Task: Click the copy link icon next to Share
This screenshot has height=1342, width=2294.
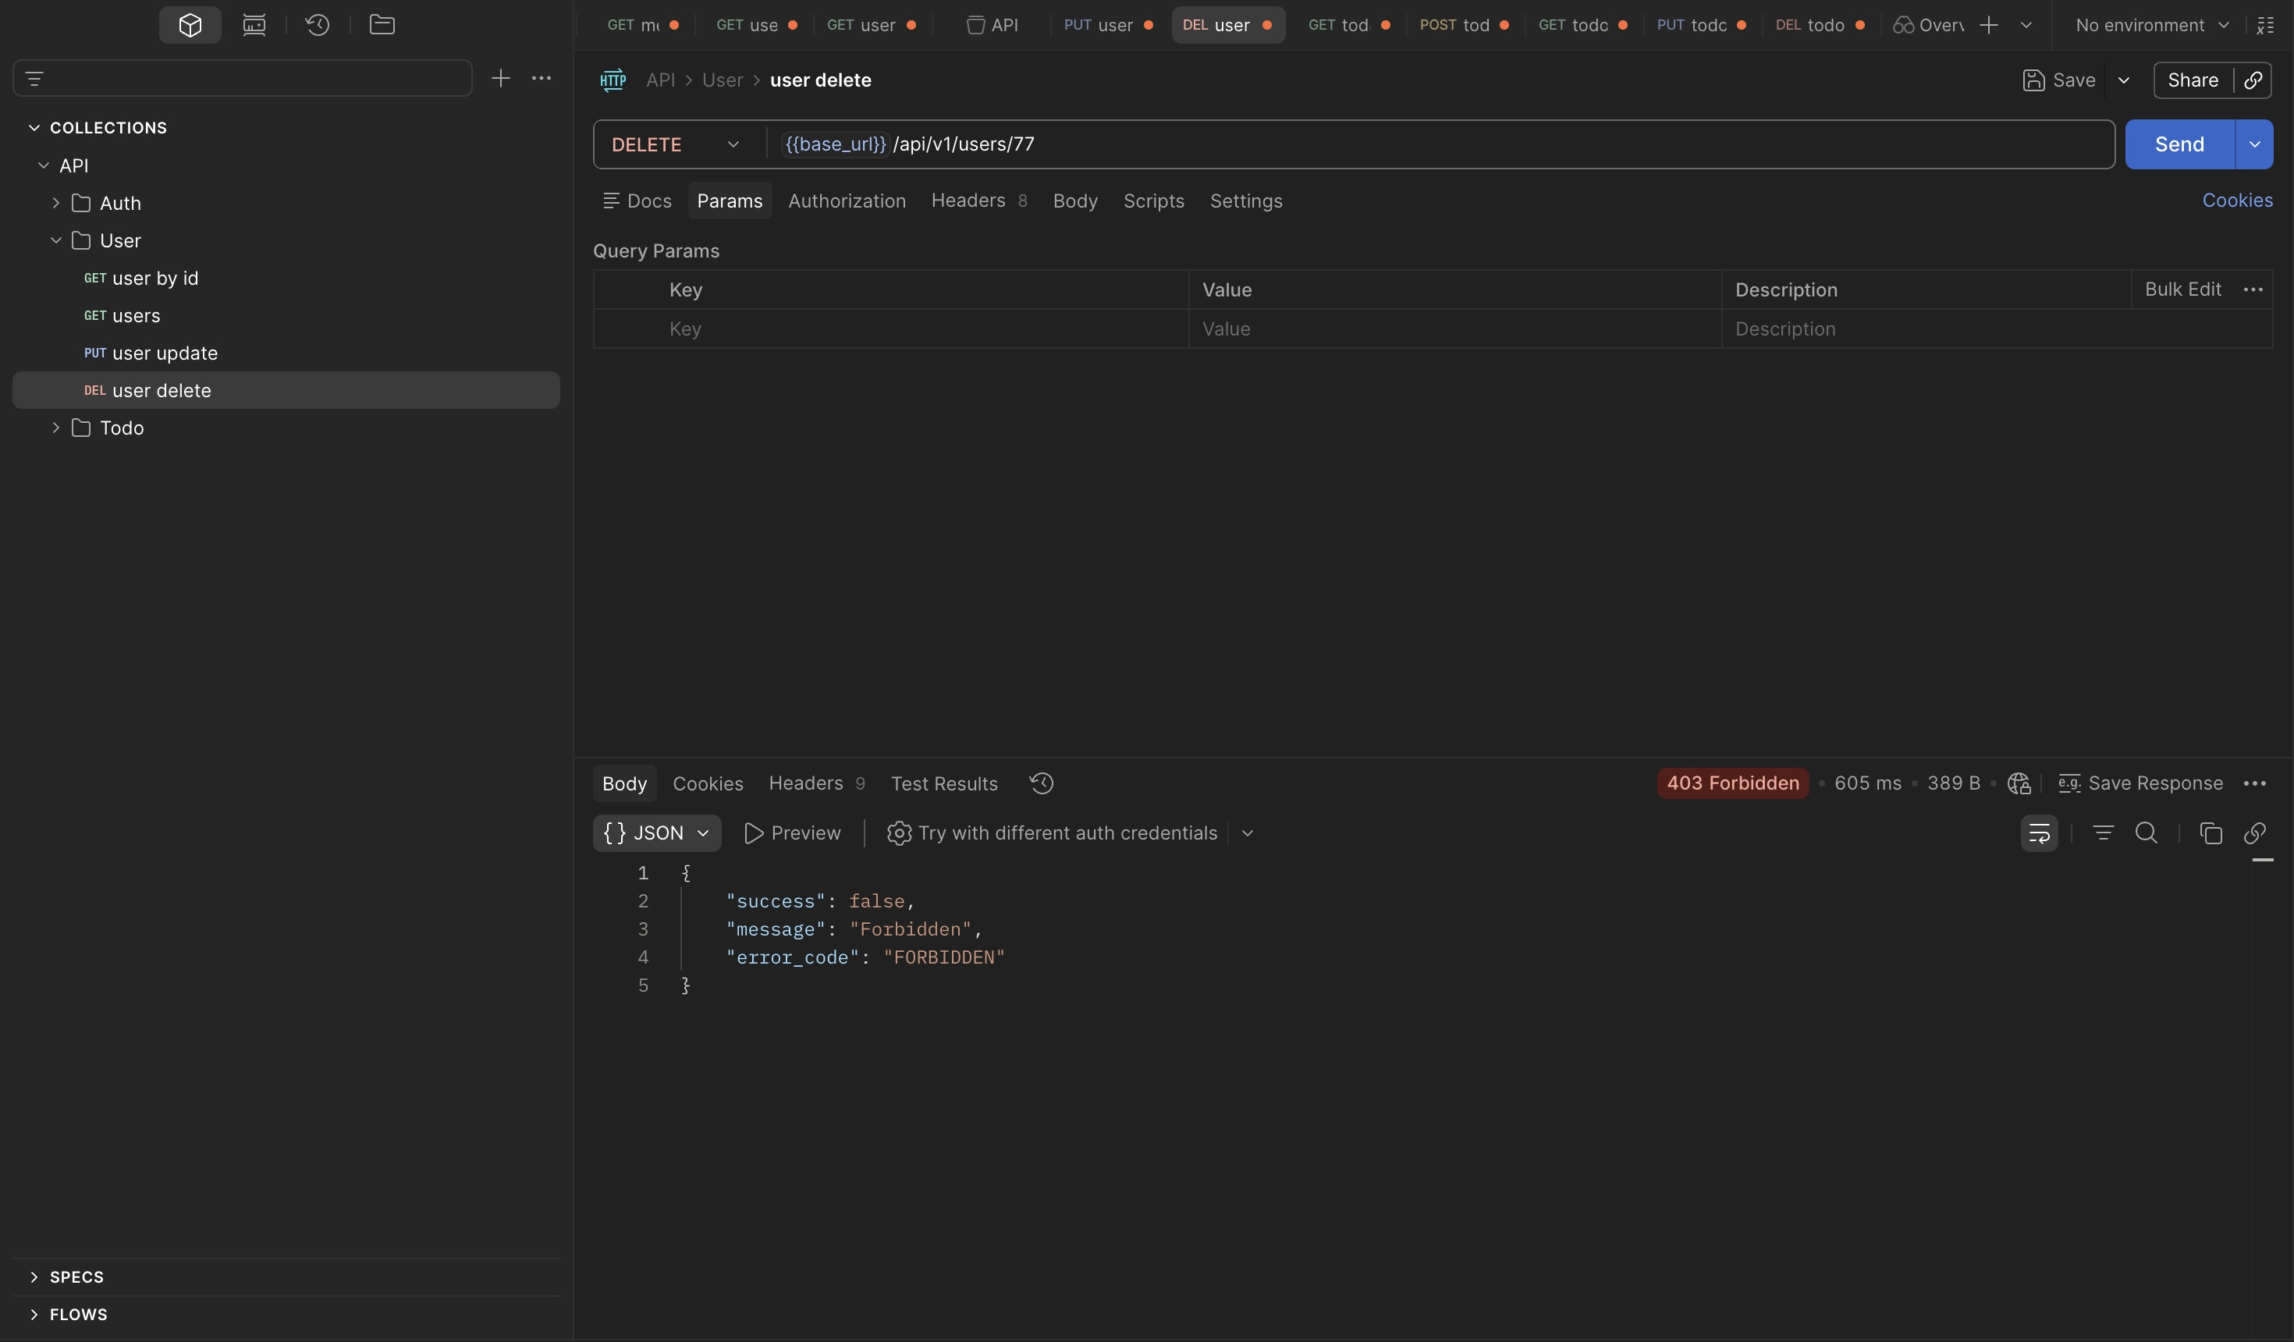Action: click(x=2253, y=80)
